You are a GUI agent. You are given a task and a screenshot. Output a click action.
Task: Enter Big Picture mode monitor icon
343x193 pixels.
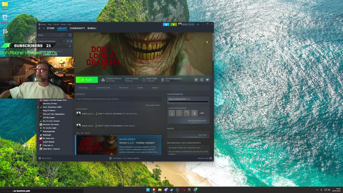(x=198, y=24)
